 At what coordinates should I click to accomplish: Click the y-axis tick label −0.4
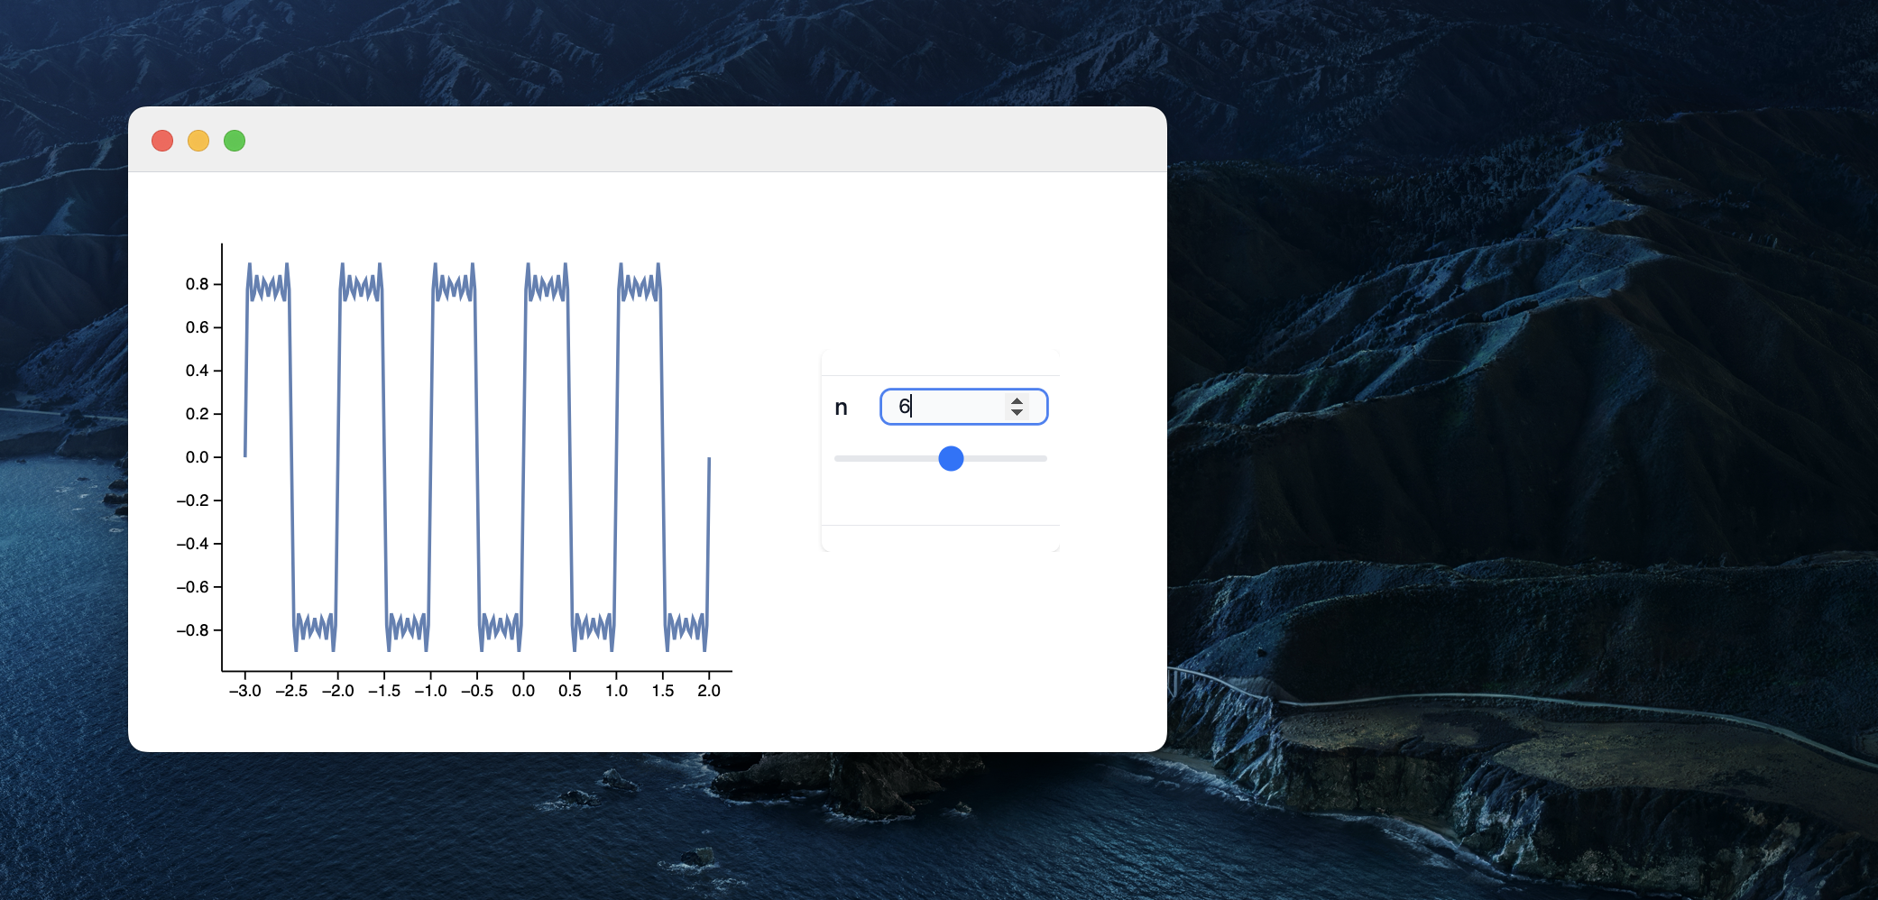click(192, 544)
